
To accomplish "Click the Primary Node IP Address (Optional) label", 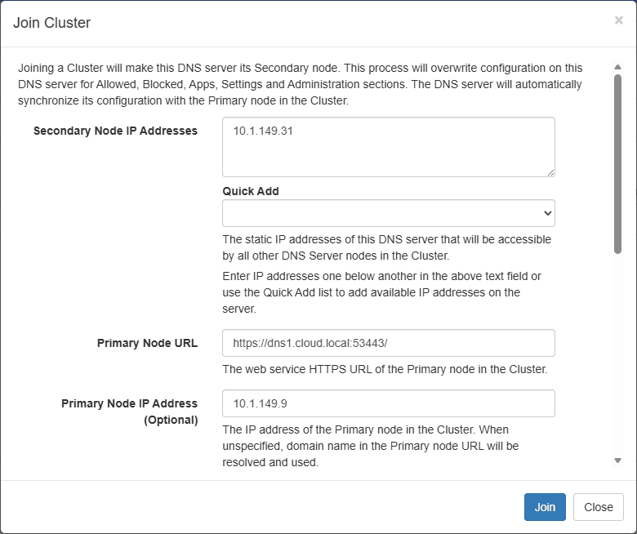I will point(129,412).
